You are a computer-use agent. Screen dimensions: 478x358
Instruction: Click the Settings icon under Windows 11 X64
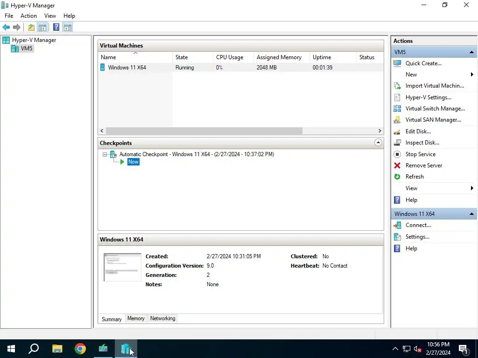coord(397,237)
